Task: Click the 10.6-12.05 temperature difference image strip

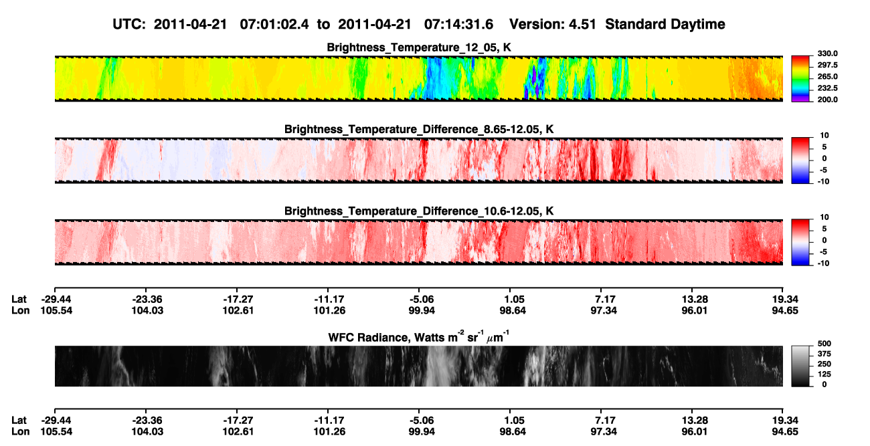Action: point(419,242)
